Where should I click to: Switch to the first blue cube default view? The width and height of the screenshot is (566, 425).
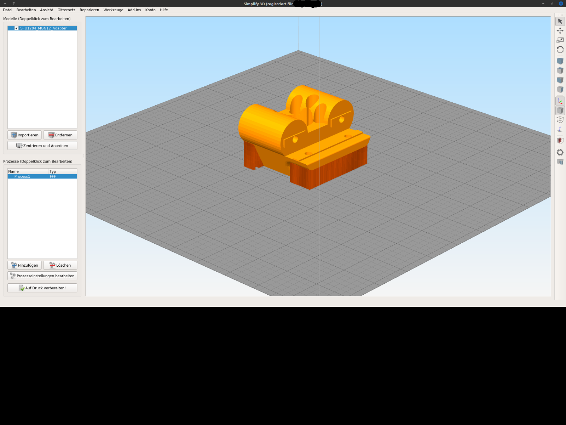coord(560,61)
